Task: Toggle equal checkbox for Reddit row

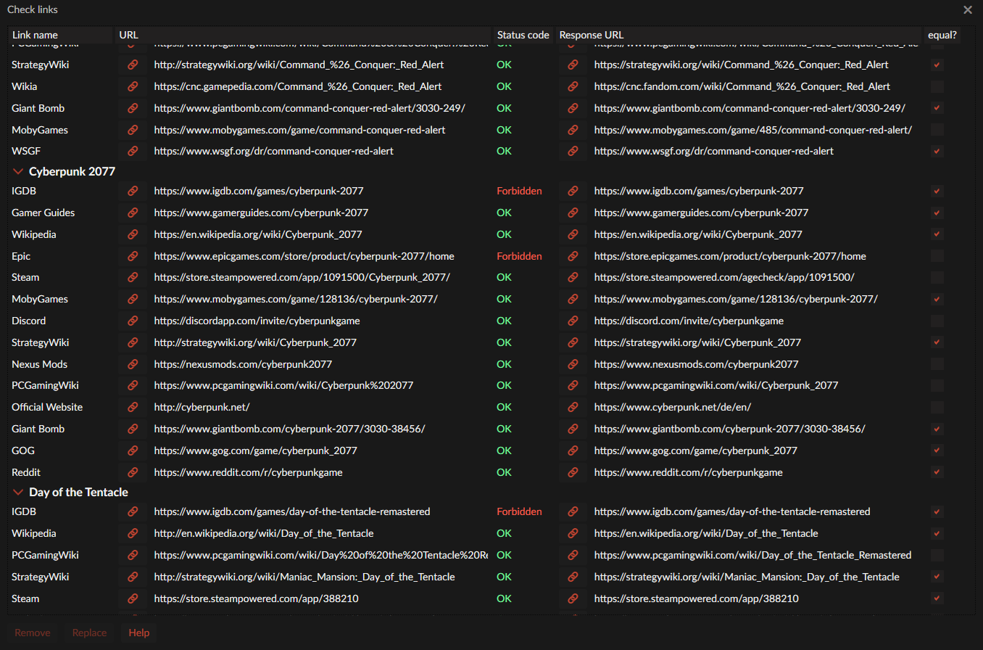Action: (937, 472)
